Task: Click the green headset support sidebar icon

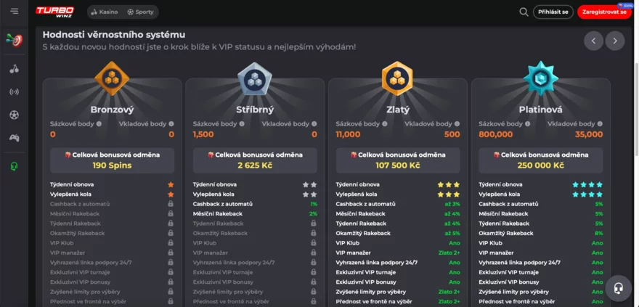Action: click(x=14, y=166)
